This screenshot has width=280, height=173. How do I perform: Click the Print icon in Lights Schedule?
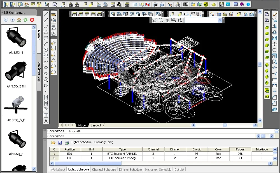click(x=67, y=142)
